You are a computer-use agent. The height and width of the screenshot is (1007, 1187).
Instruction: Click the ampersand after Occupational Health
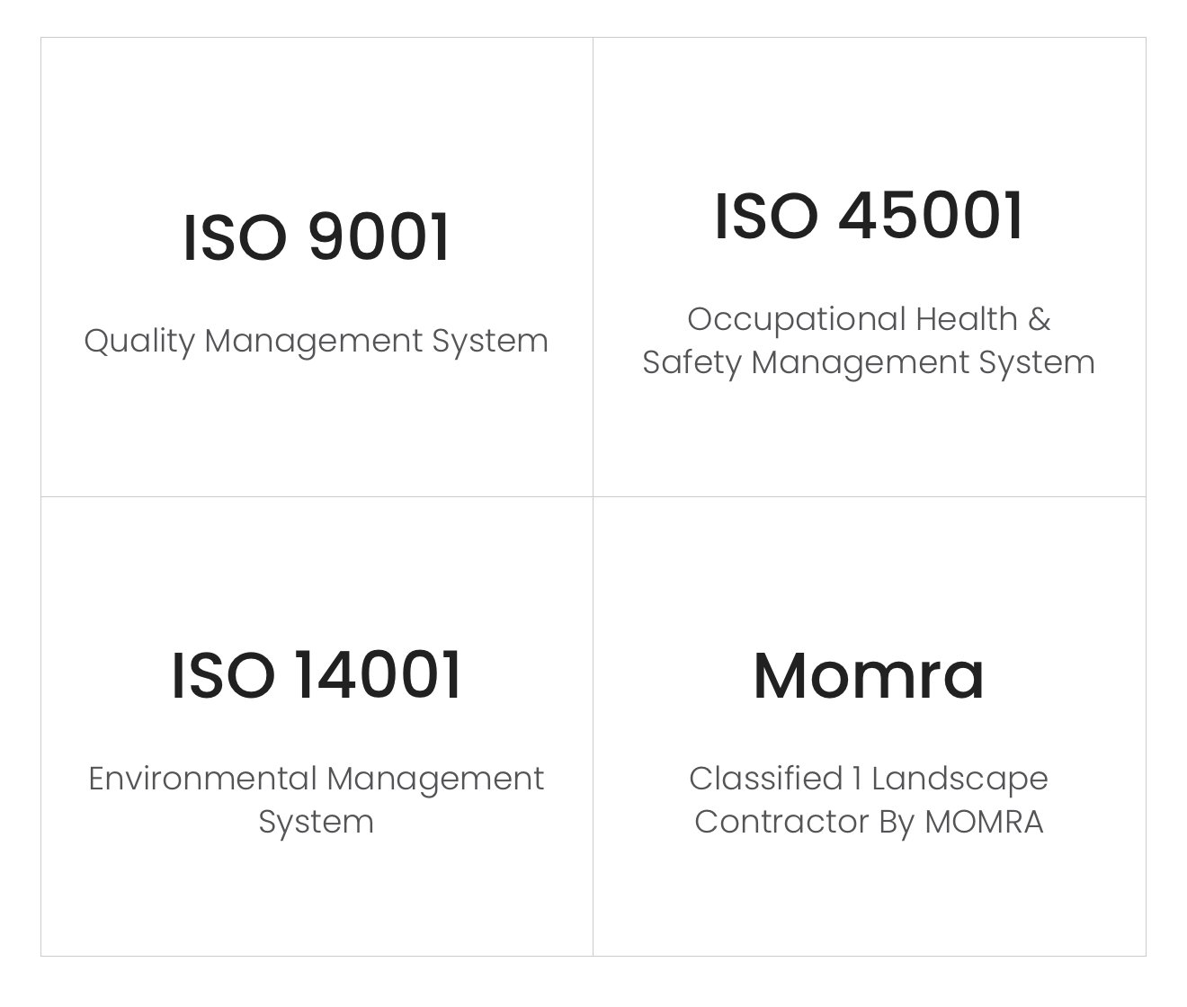[x=1039, y=319]
